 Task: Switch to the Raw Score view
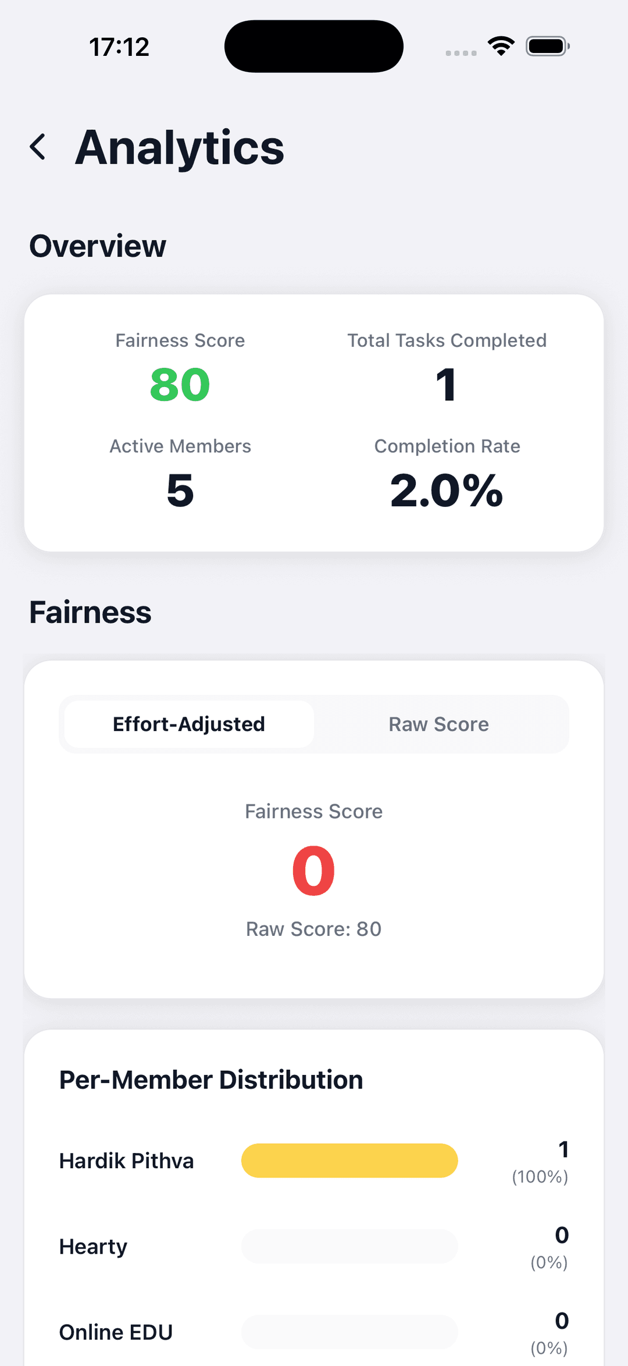438,723
